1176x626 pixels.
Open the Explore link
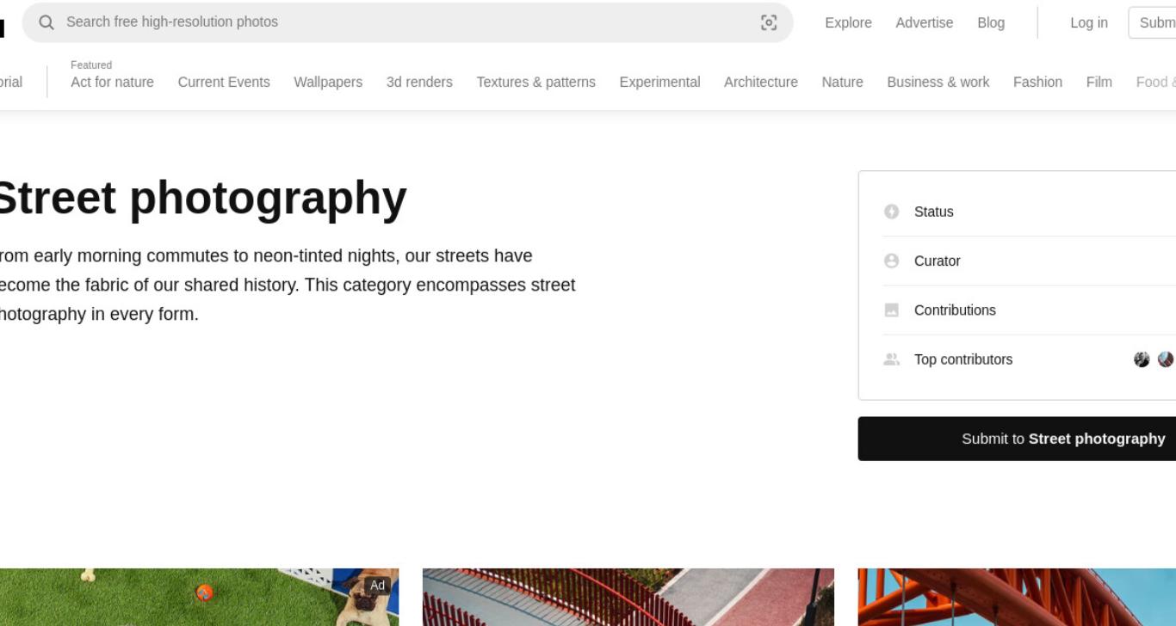848,22
